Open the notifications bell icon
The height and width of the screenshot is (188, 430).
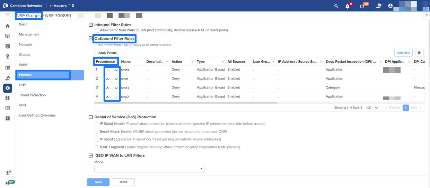click(x=347, y=6)
